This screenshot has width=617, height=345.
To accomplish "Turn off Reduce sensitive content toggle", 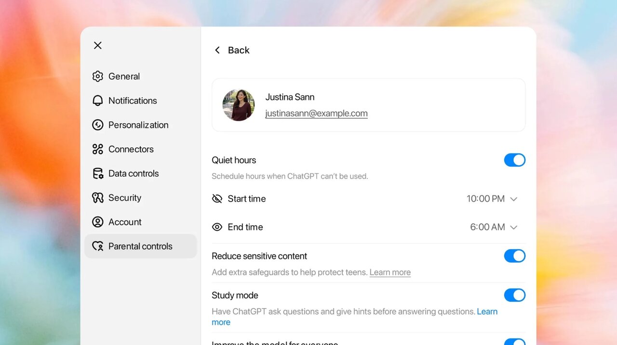I will point(515,256).
